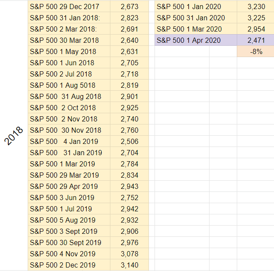Click the value 3,140
Screen dimensions: 274x271
point(129,265)
